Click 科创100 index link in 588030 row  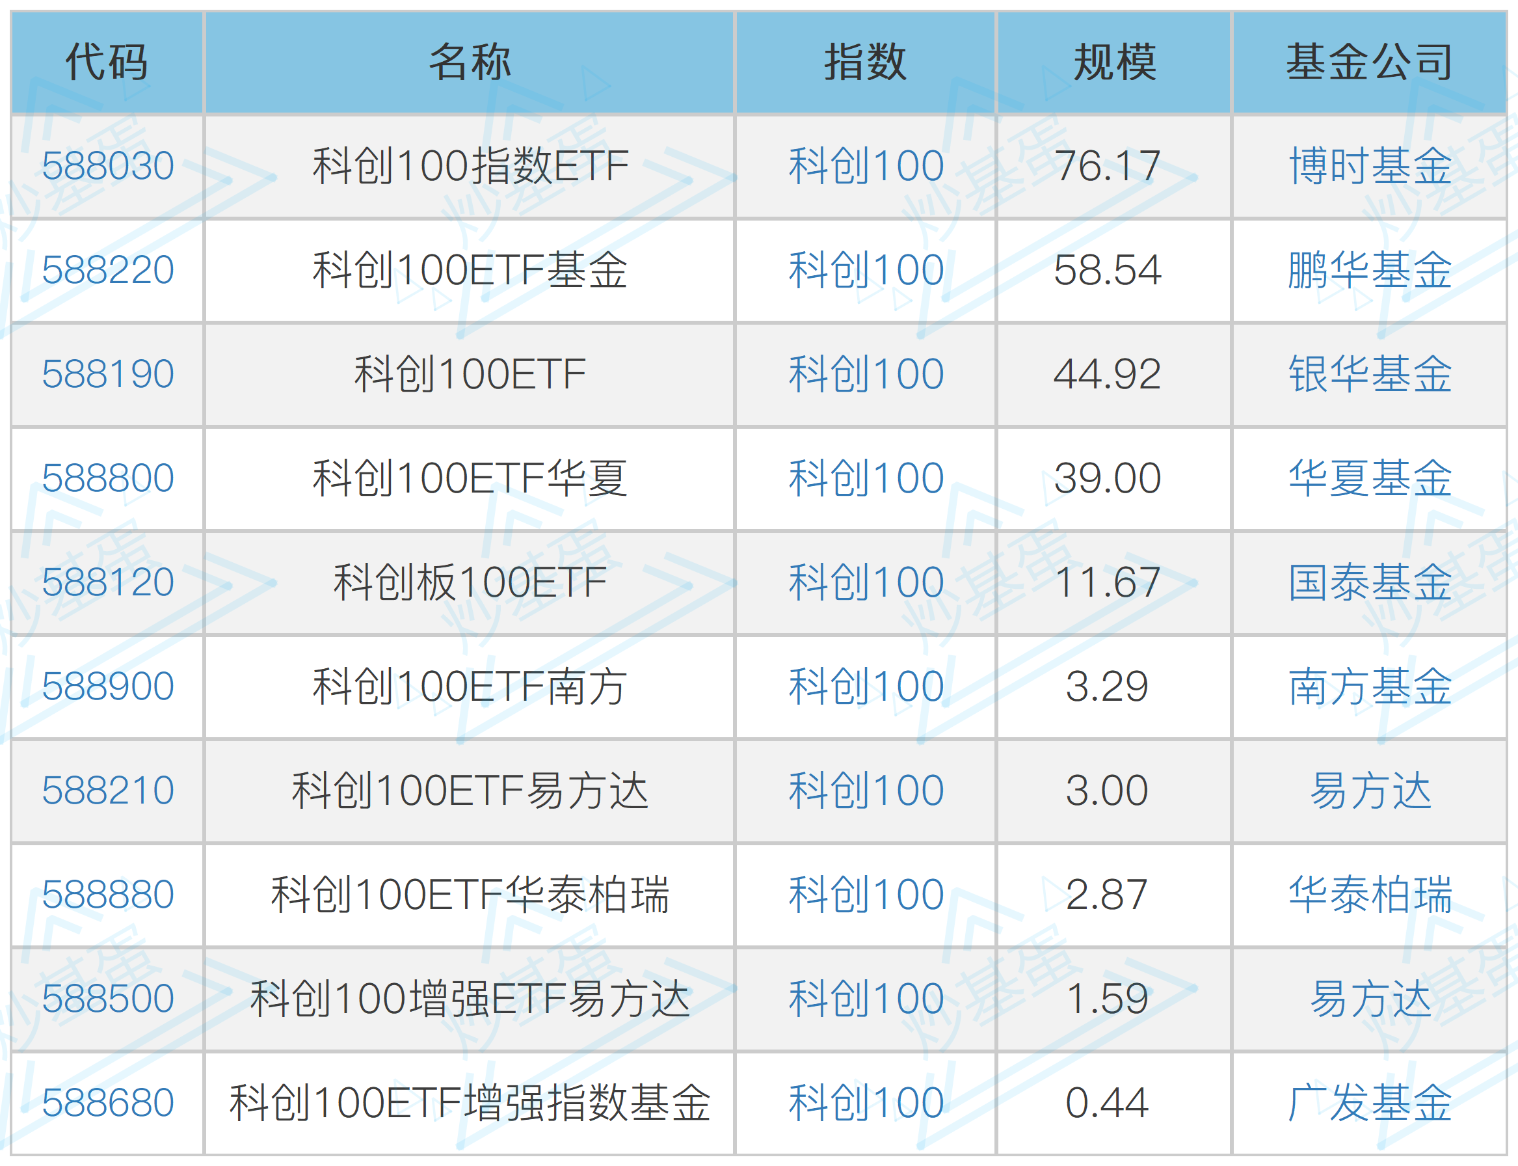(866, 166)
